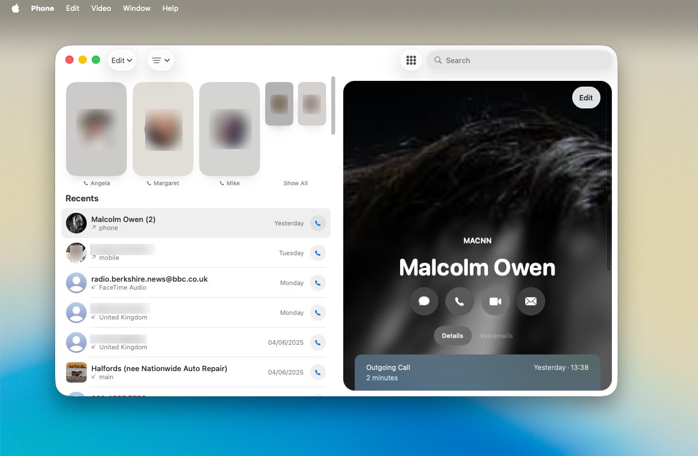
Task: Open the Phone menu
Action: pos(42,8)
